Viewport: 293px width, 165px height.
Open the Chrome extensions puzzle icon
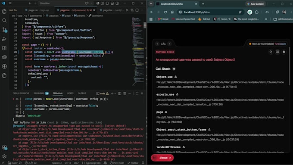(x=257, y=12)
